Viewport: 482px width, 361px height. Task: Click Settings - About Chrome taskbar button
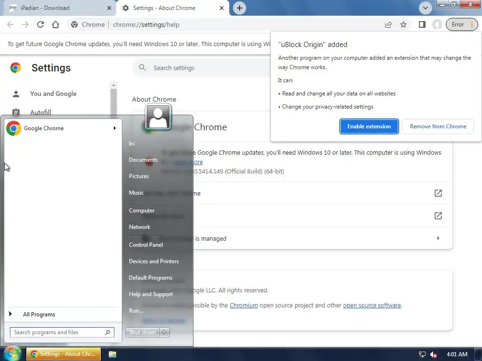64,354
